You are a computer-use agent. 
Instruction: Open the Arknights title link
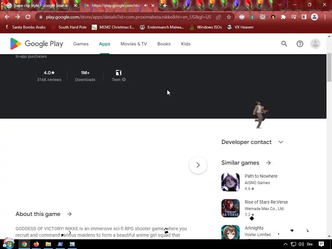click(254, 228)
